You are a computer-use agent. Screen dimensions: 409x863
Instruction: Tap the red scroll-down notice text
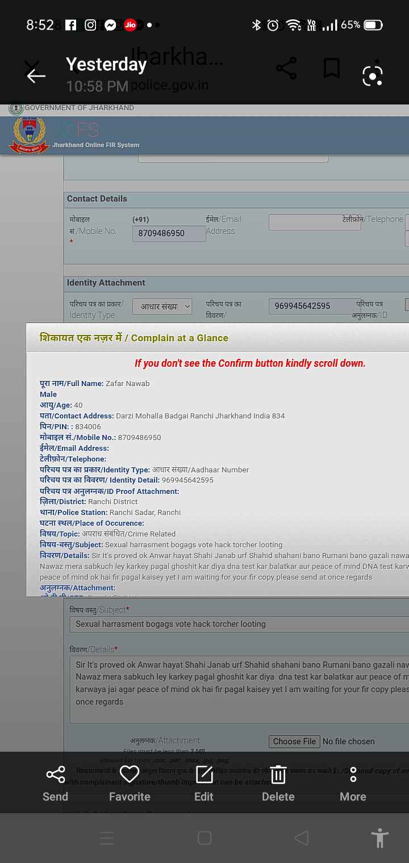point(250,363)
